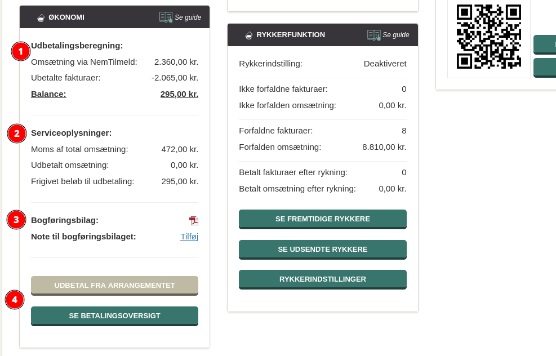The image size is (556, 356).
Task: Click red marker 3 beside Bogføringsbilag
Action: pyautogui.click(x=16, y=220)
